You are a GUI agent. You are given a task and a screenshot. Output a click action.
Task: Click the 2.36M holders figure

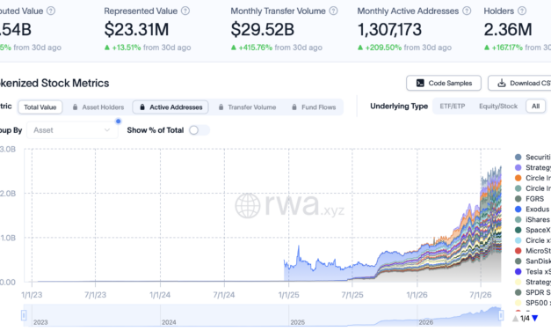[508, 29]
